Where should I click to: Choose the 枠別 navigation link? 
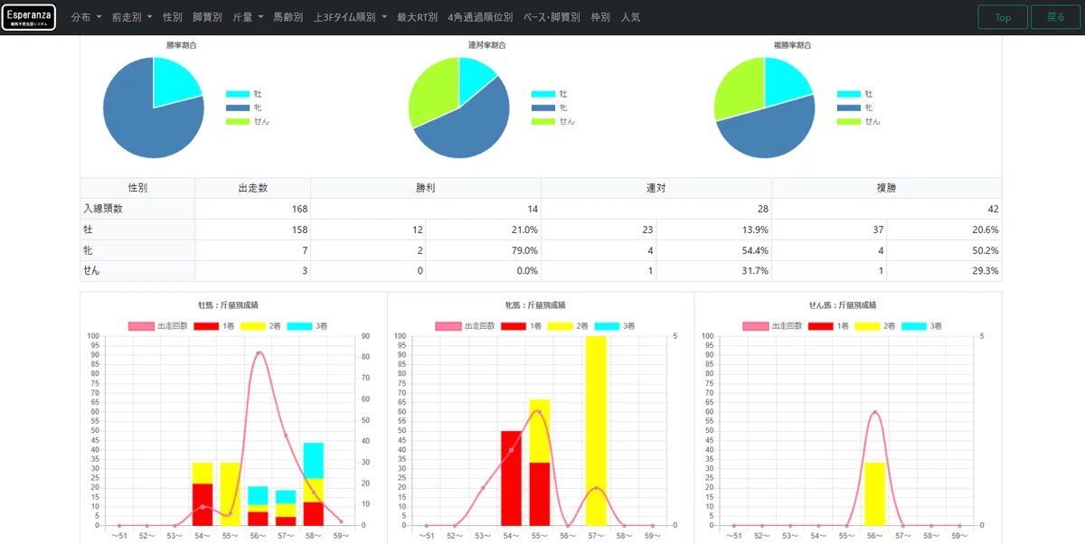point(600,17)
